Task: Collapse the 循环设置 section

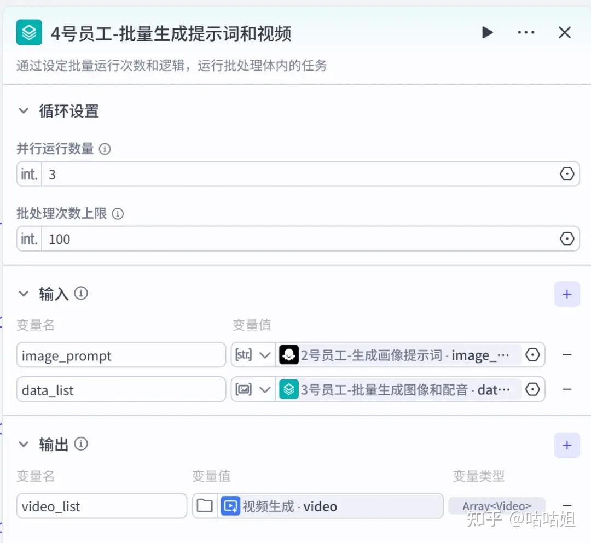Action: (x=24, y=111)
